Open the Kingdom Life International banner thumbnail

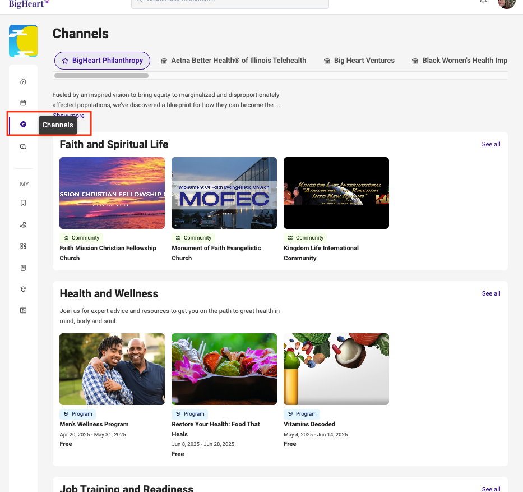pos(336,193)
